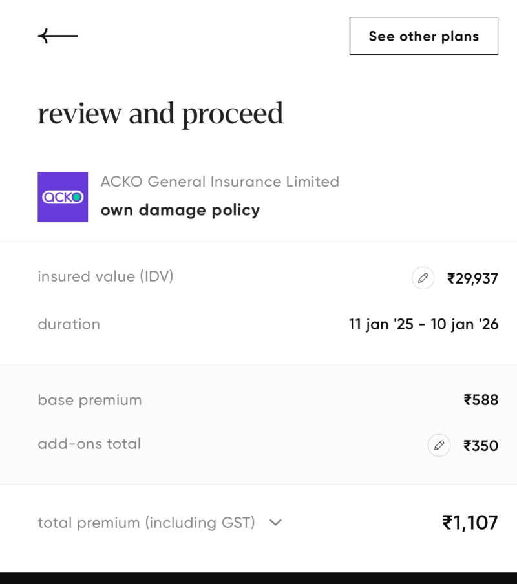Tap the total premium ₹1,107 amount
Image resolution: width=517 pixels, height=584 pixels.
coord(470,523)
